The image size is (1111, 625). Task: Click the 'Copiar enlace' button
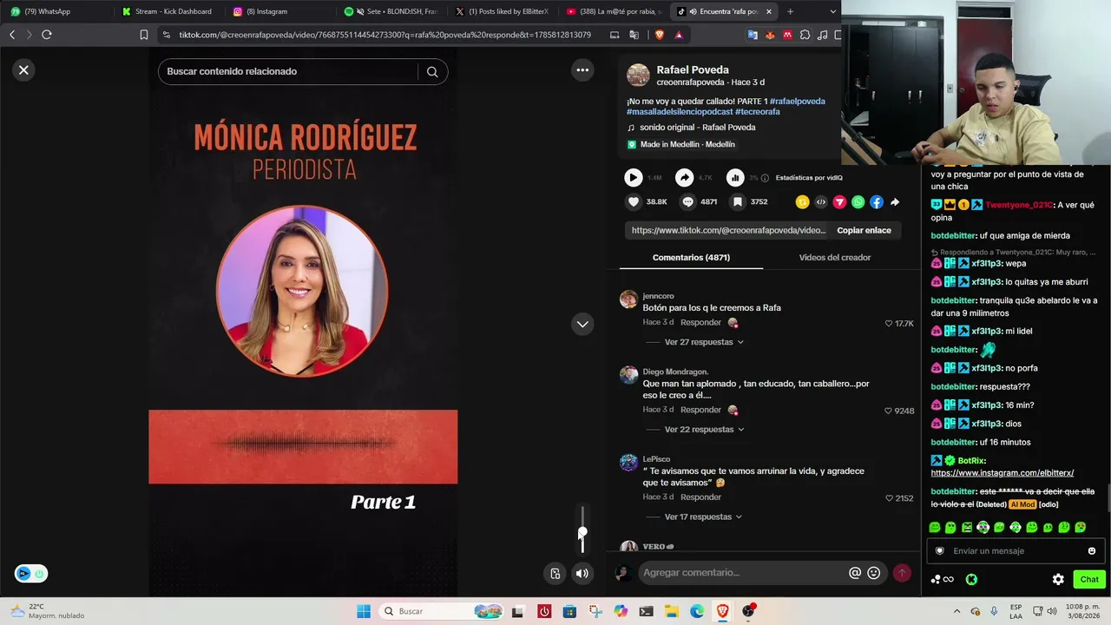click(864, 230)
